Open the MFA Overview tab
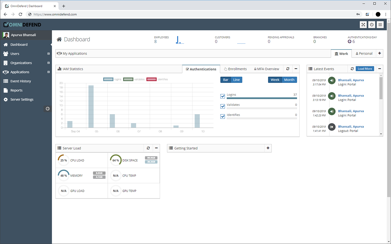This screenshot has width=391, height=244. click(266, 69)
